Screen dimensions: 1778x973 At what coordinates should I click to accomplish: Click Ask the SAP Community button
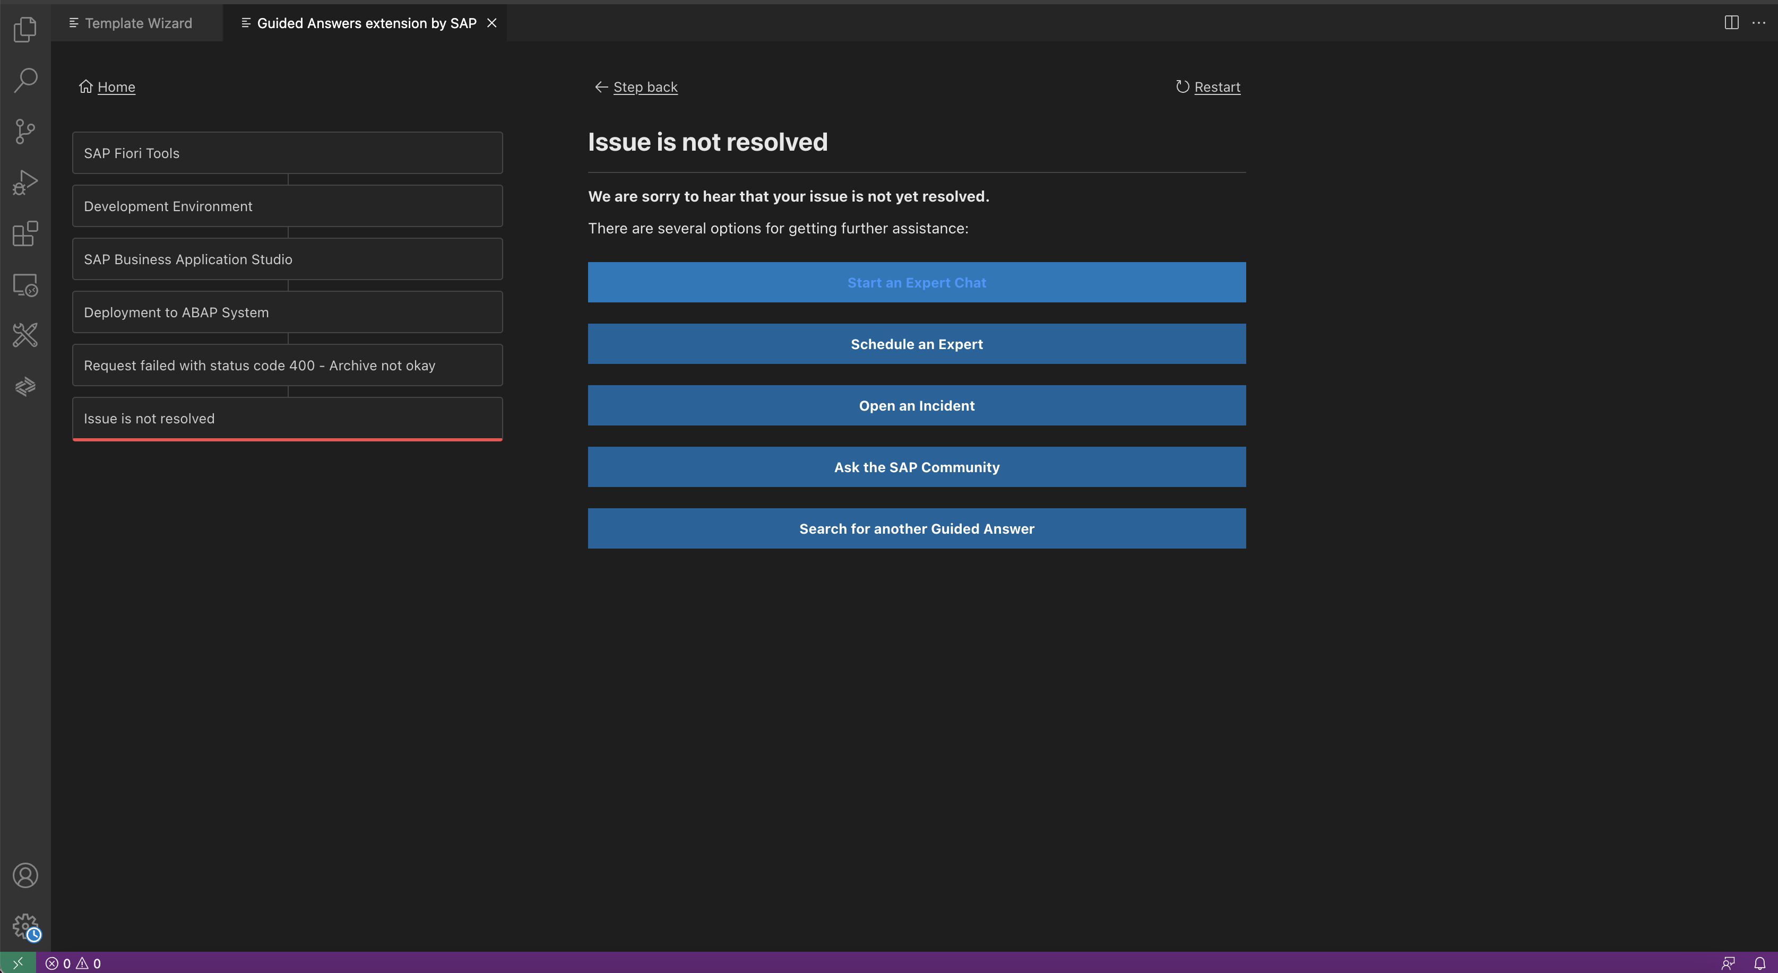click(x=917, y=467)
